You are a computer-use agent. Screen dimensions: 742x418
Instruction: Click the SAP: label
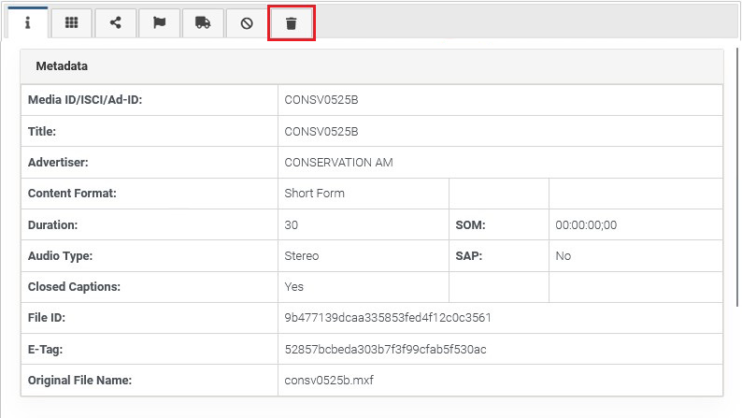[468, 256]
